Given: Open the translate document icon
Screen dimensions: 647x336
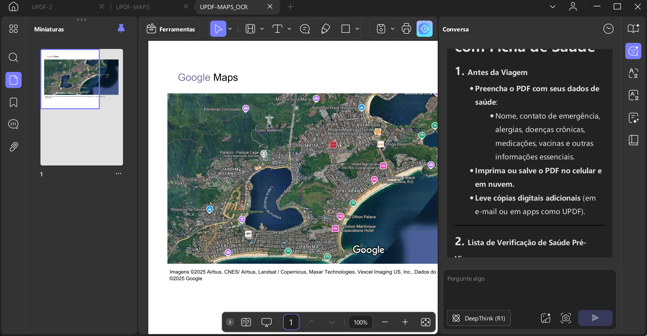Looking at the screenshot, I should (x=633, y=96).
